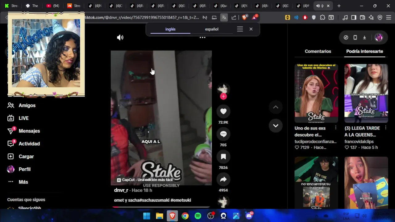Screen dimensions: 395x222
Task: Bookmark the video with 7826 saves
Action: (223, 157)
